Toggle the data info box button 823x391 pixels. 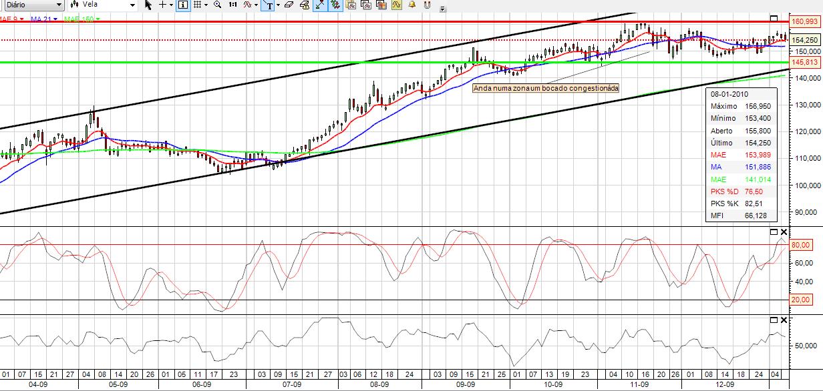click(182, 5)
